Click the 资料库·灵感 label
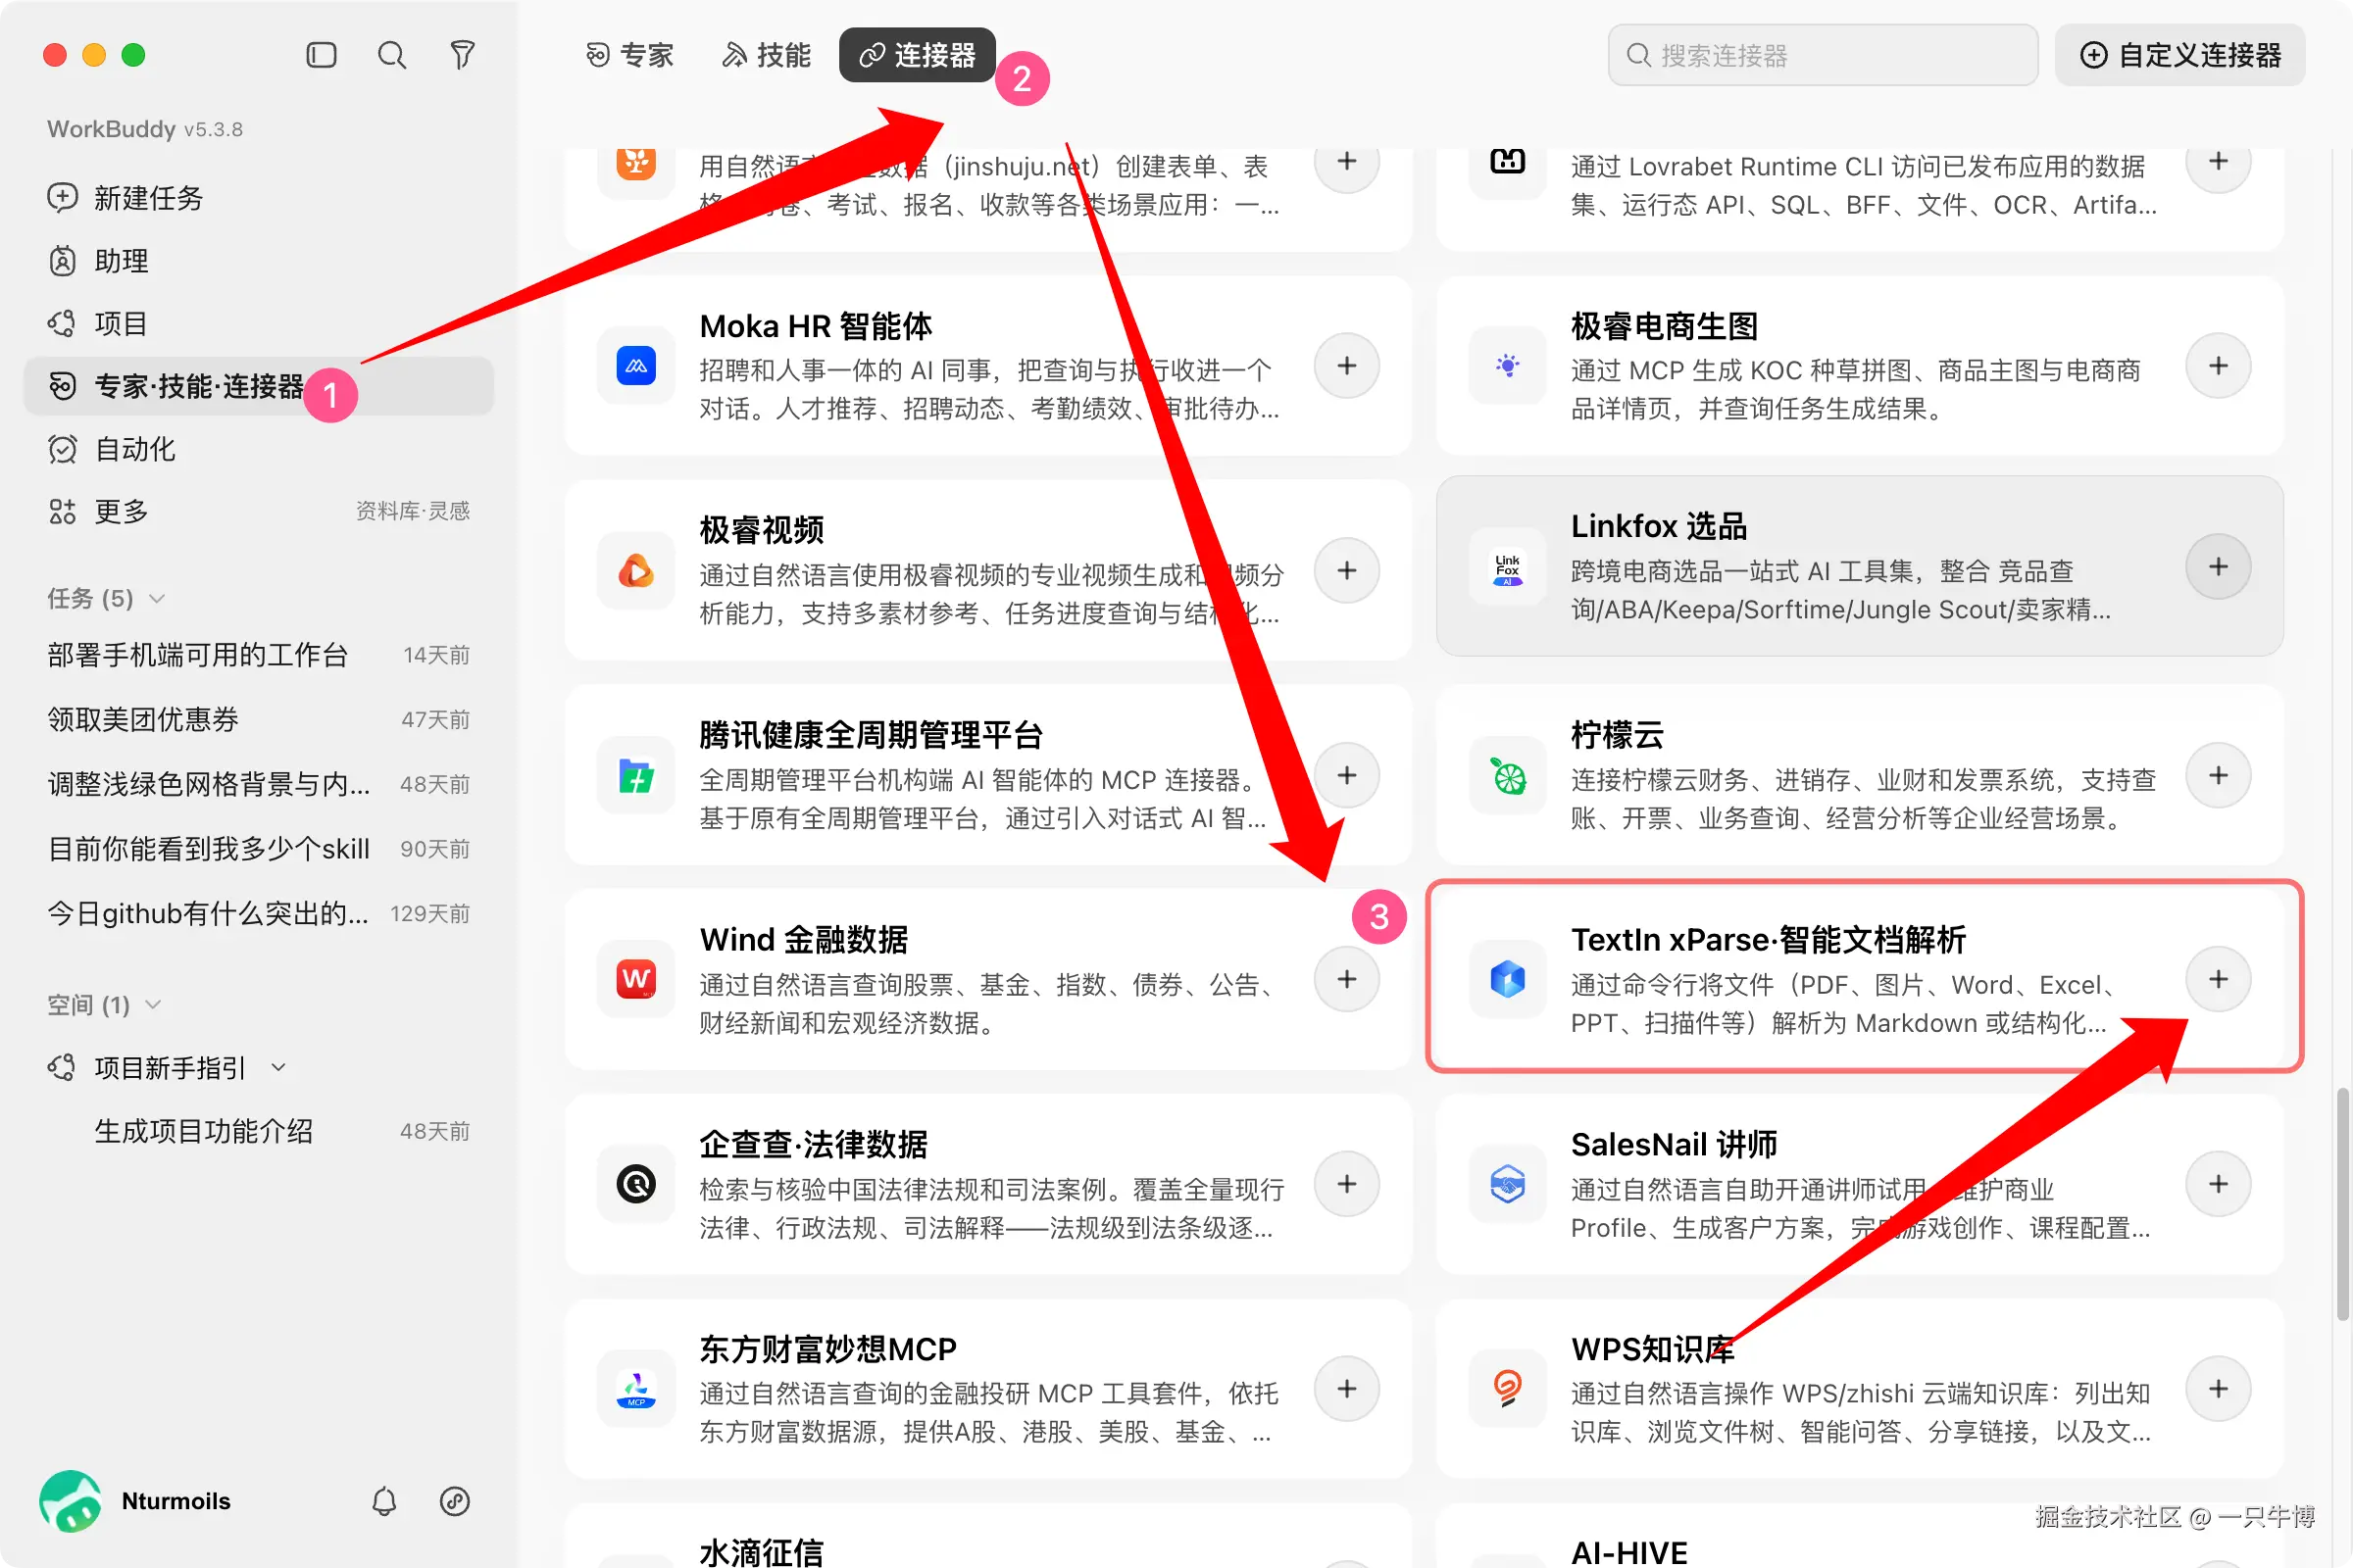 [412, 512]
